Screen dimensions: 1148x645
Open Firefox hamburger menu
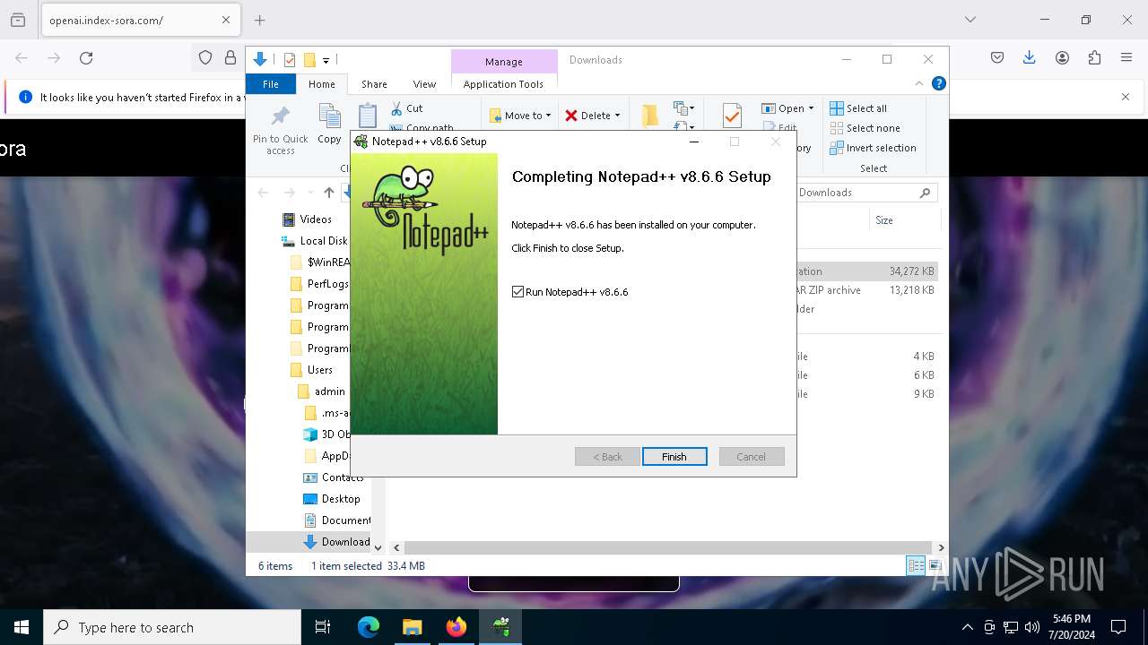coord(1126,58)
